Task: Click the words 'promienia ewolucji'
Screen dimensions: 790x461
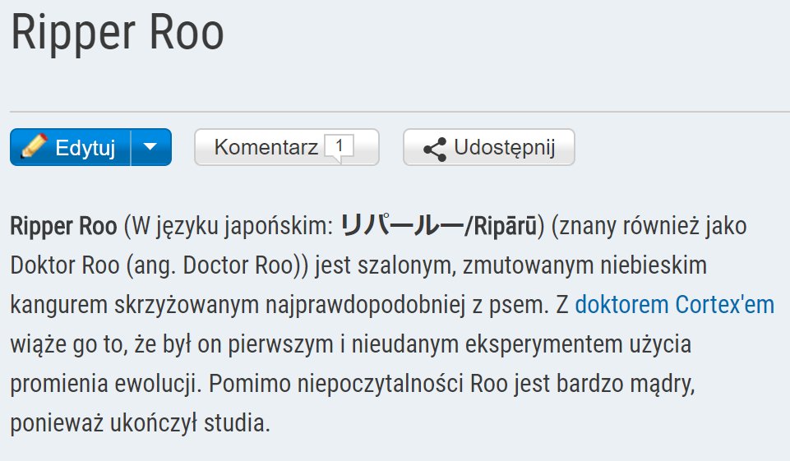Action: pos(103,384)
